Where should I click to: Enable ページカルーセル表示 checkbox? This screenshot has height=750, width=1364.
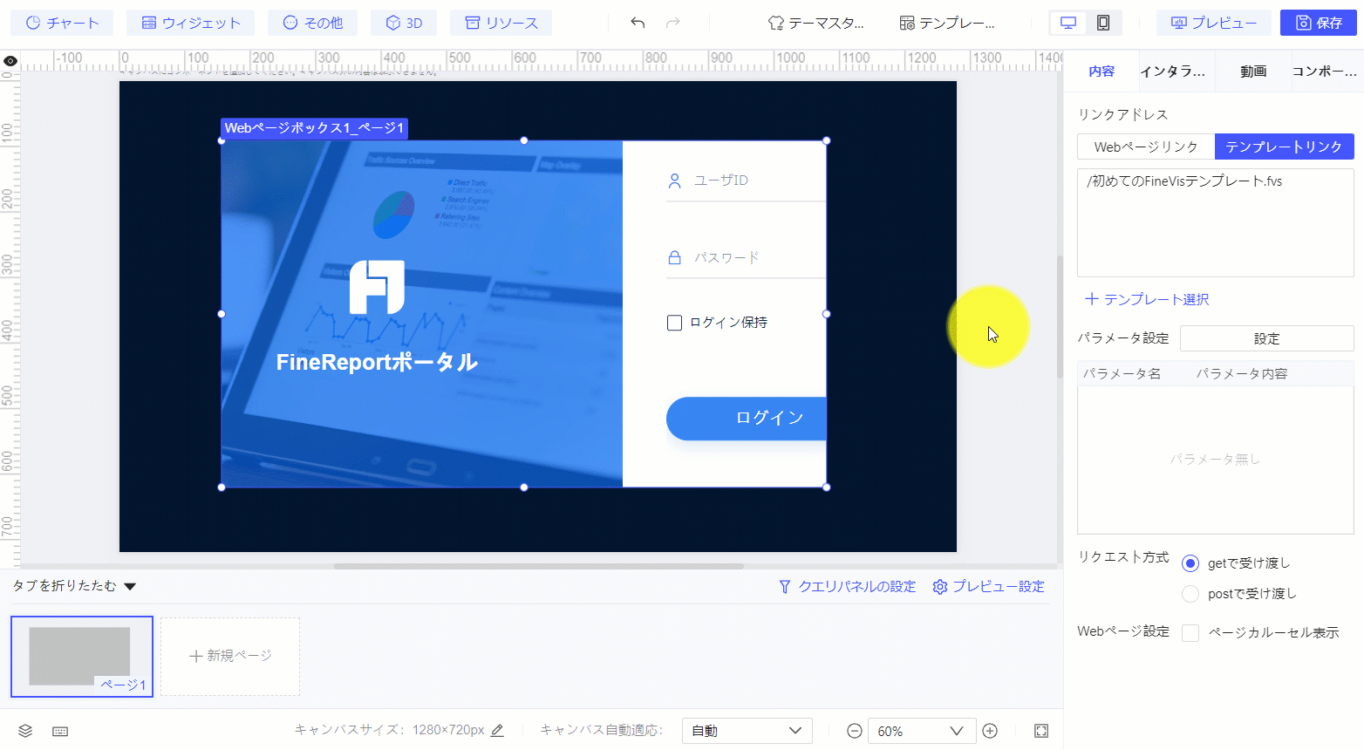[1190, 633]
